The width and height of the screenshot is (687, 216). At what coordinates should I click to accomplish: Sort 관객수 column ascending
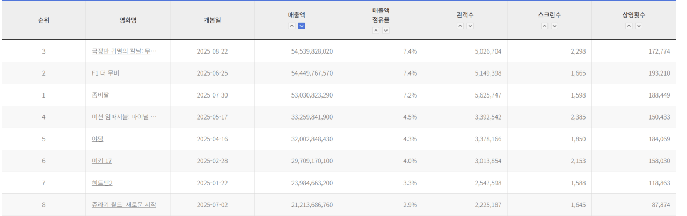(x=460, y=26)
